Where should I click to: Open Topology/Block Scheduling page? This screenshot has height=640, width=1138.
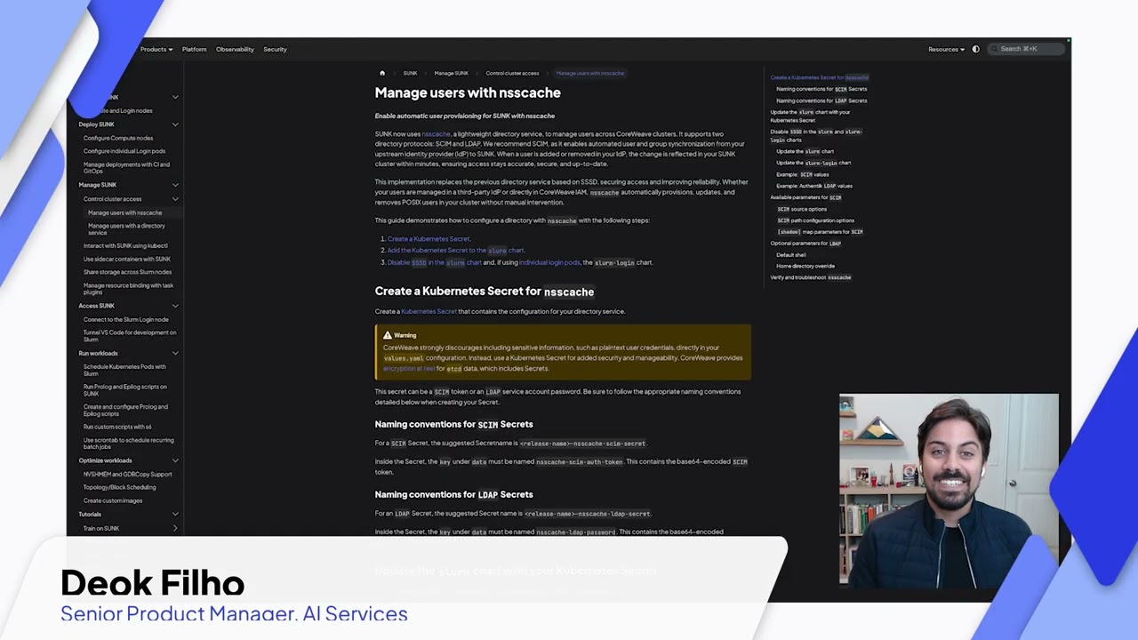pyautogui.click(x=119, y=487)
